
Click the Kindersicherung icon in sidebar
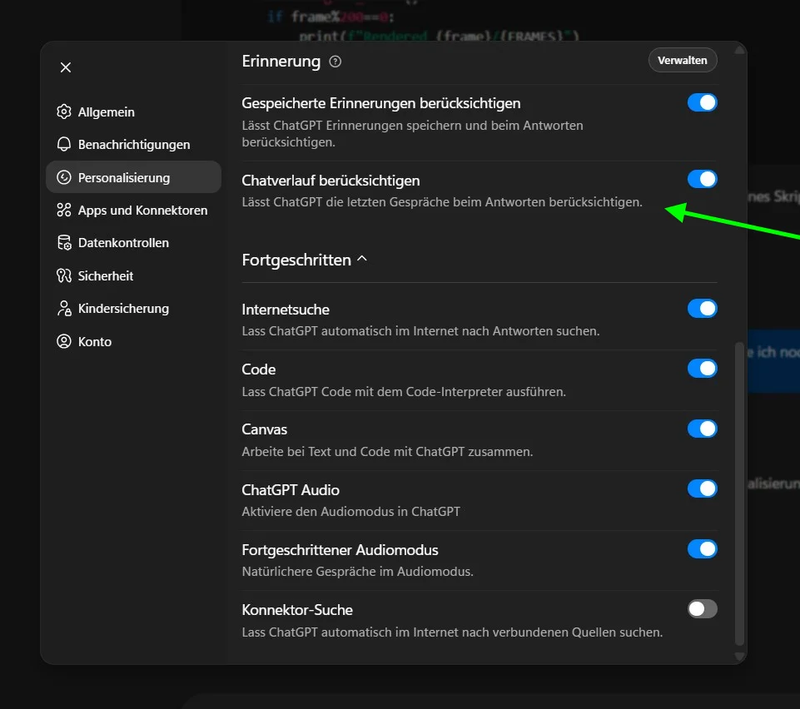[64, 309]
